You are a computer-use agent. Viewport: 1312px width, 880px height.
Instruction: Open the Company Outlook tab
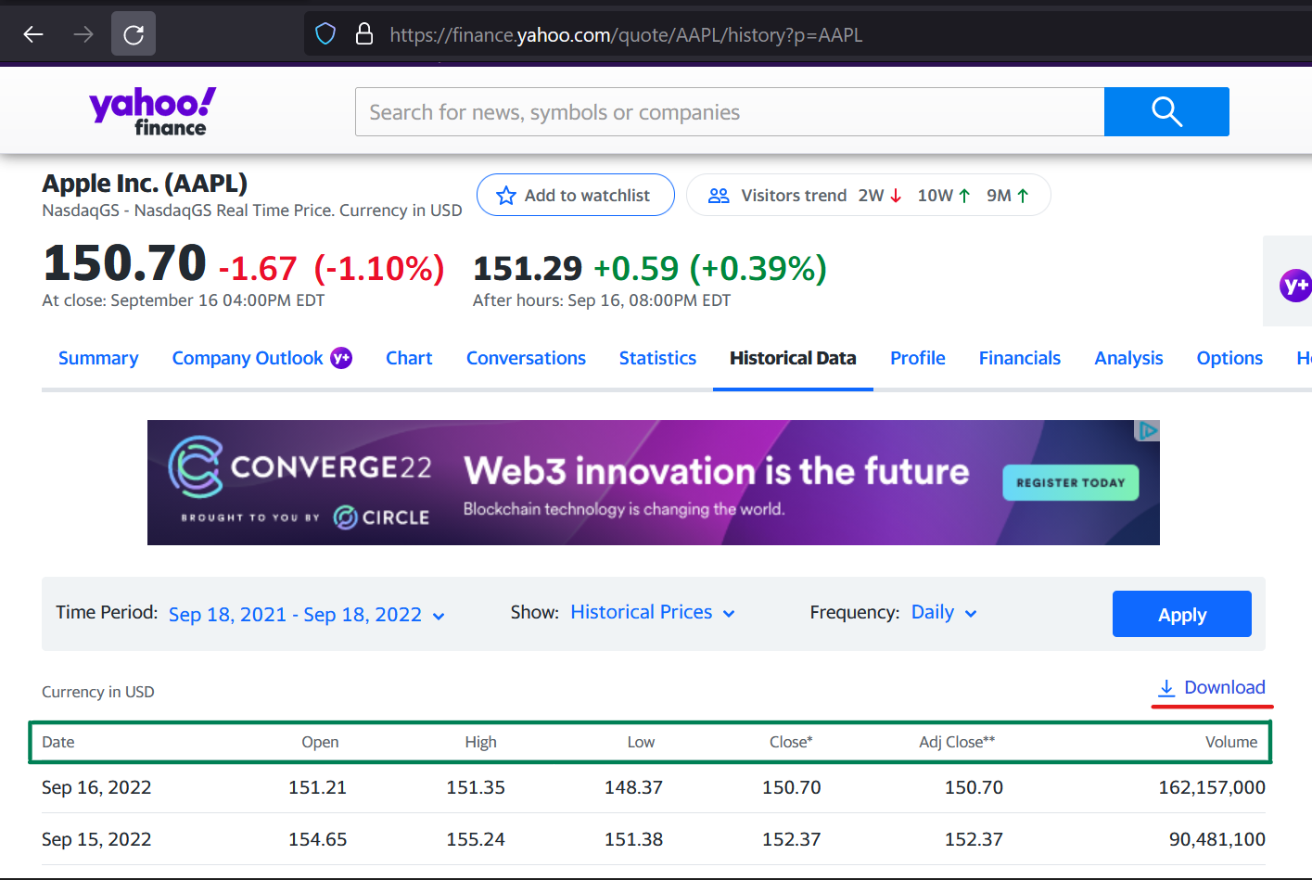(x=248, y=358)
